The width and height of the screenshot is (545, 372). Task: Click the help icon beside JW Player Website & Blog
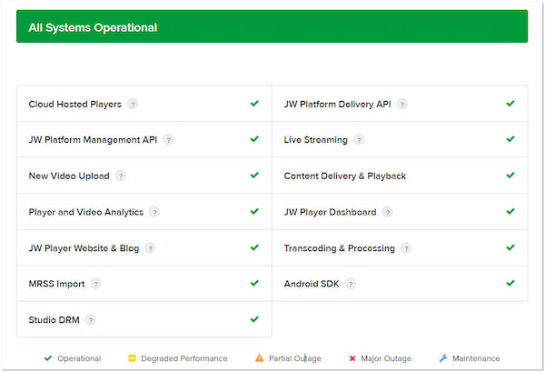(x=150, y=248)
